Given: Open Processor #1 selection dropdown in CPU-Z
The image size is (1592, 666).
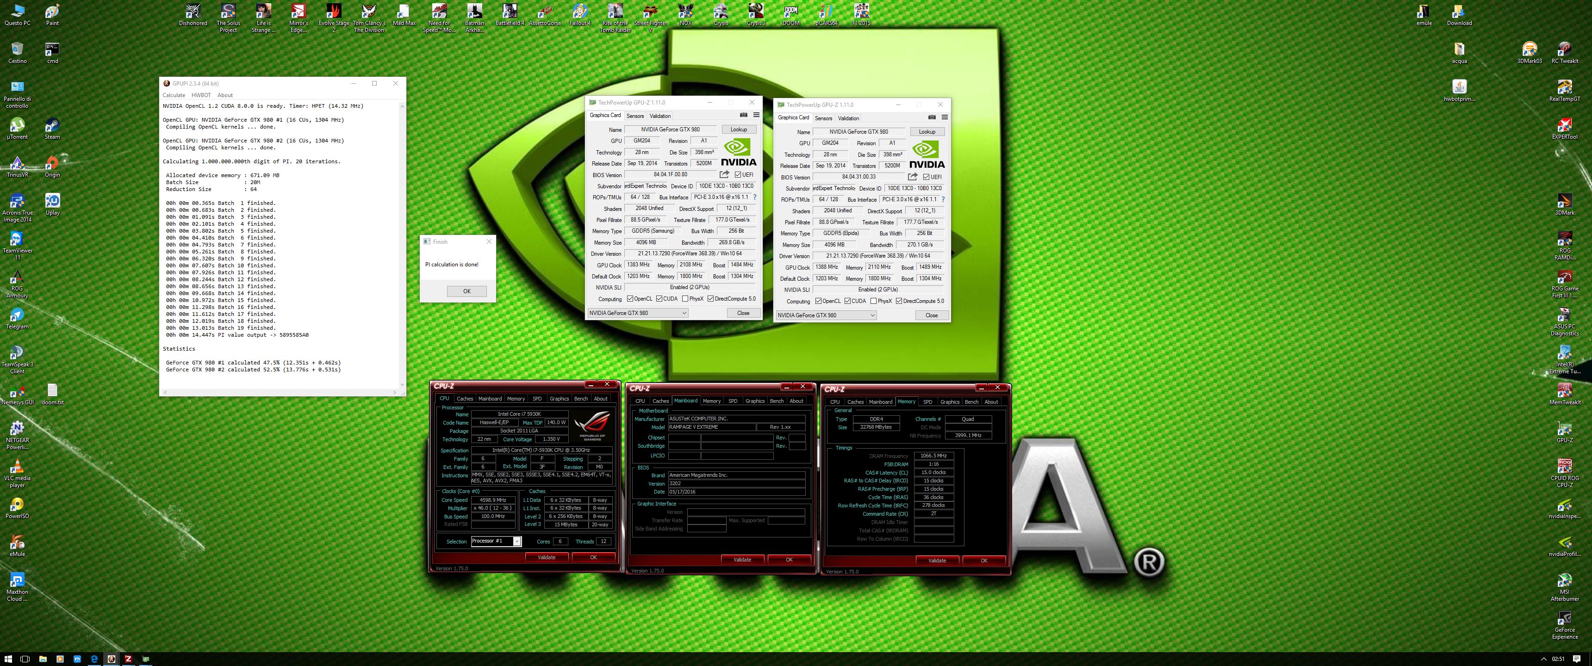Looking at the screenshot, I should [517, 541].
